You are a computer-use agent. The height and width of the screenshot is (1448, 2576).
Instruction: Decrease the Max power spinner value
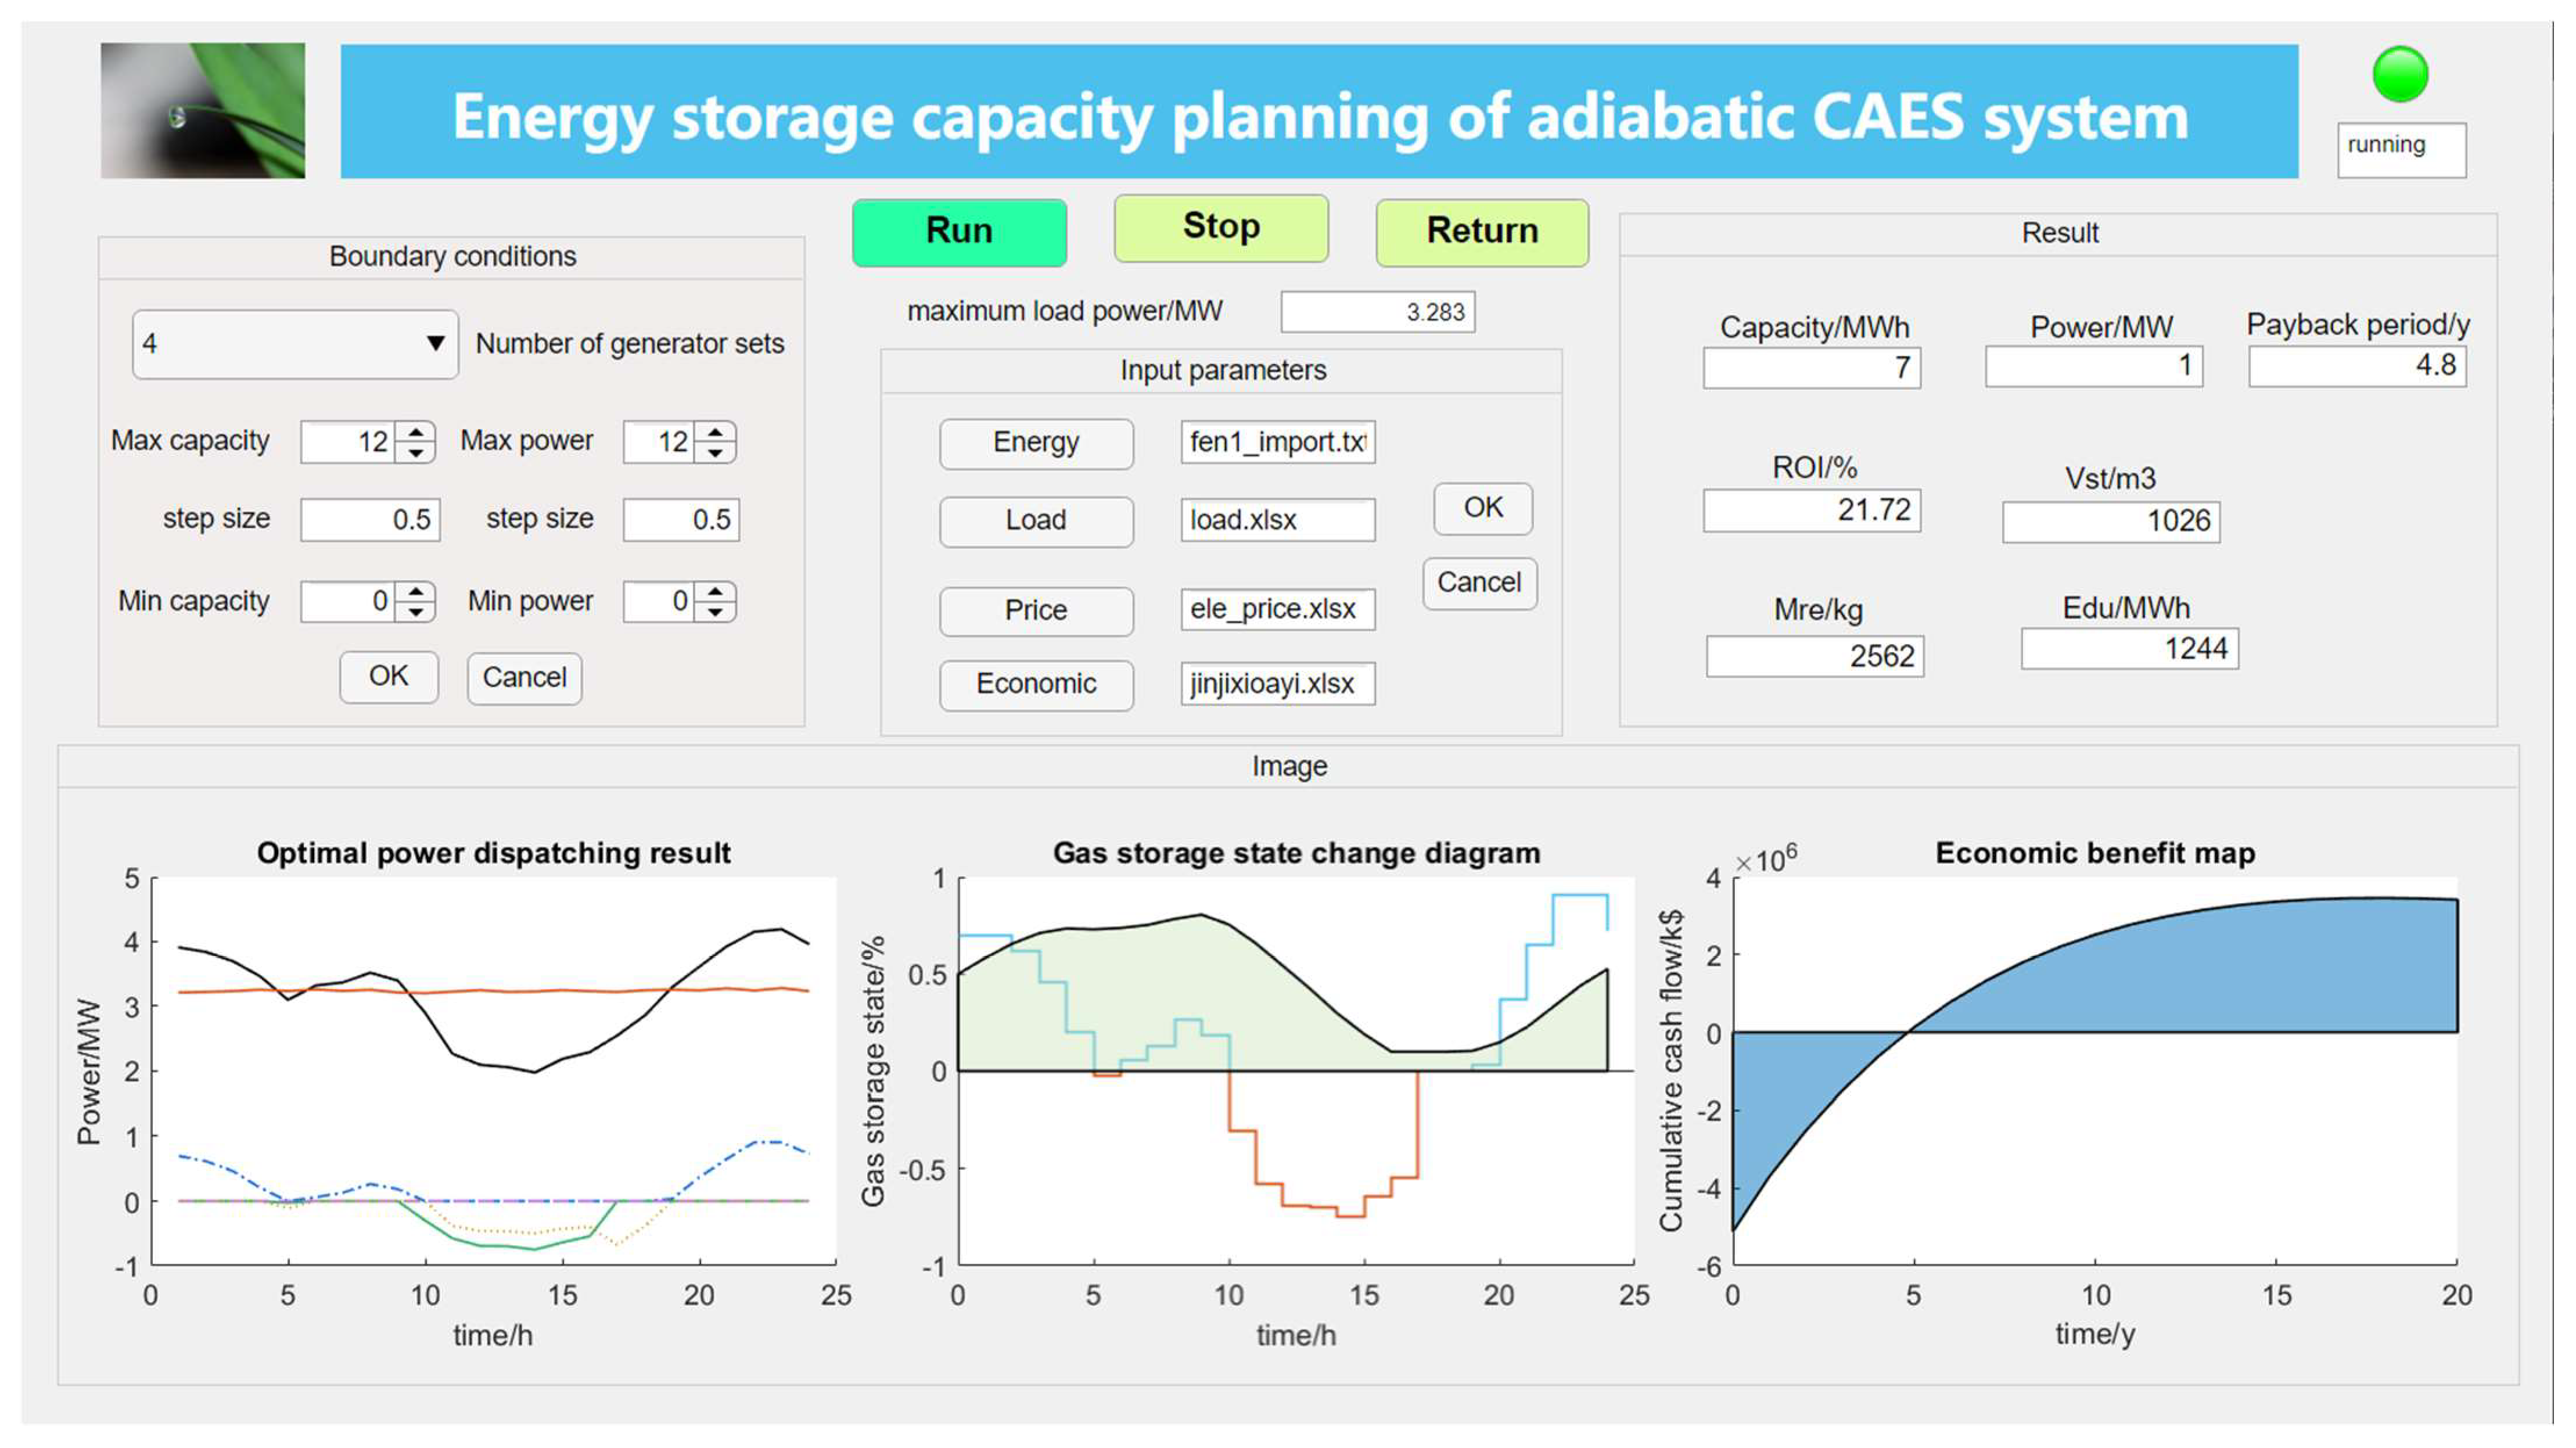tap(715, 453)
